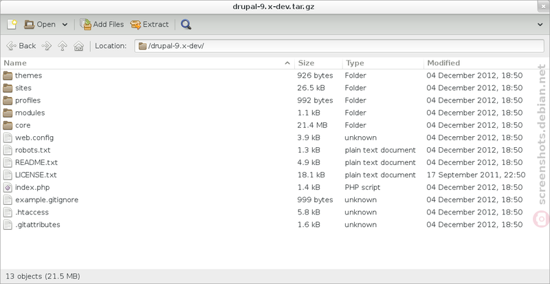The height and width of the screenshot is (284, 550).
Task: Select the index.php script icon
Action: pos(8,188)
